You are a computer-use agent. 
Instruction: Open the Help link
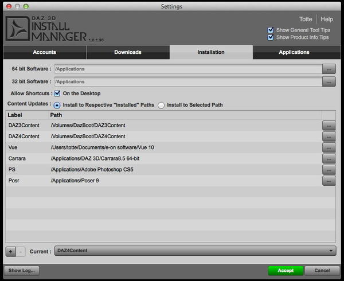click(x=327, y=19)
